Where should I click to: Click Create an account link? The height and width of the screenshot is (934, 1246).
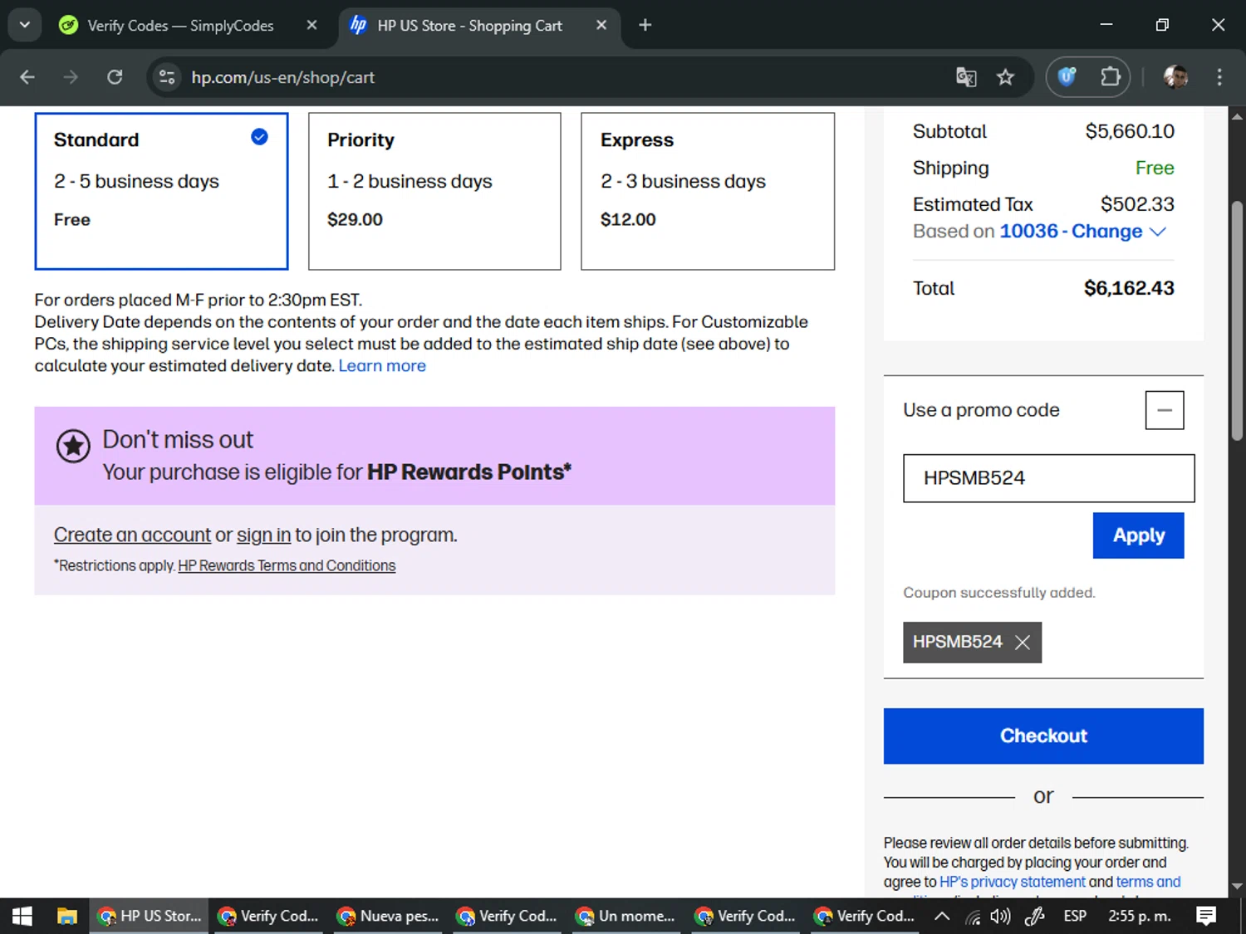click(132, 535)
